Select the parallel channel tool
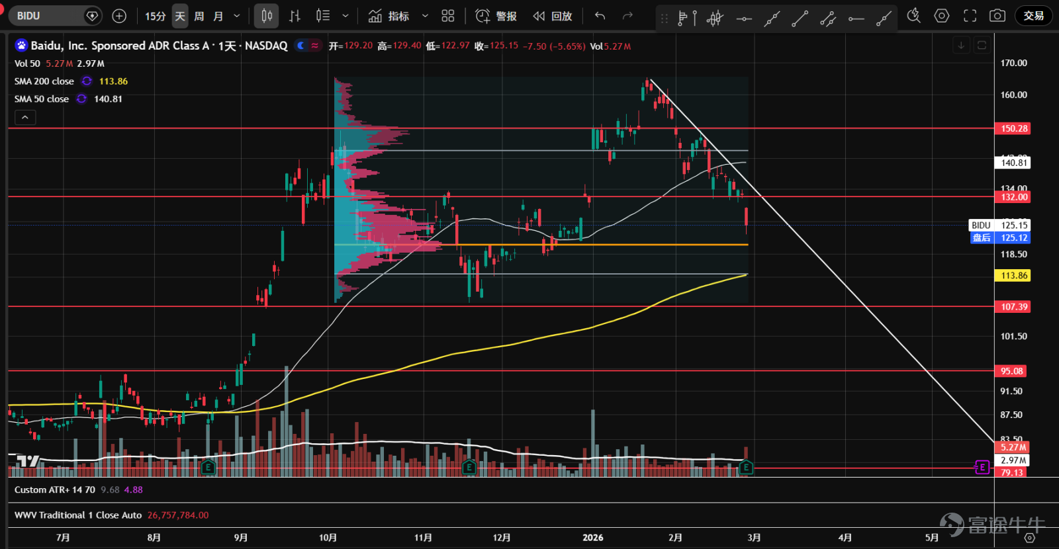This screenshot has height=549, width=1059. (828, 19)
